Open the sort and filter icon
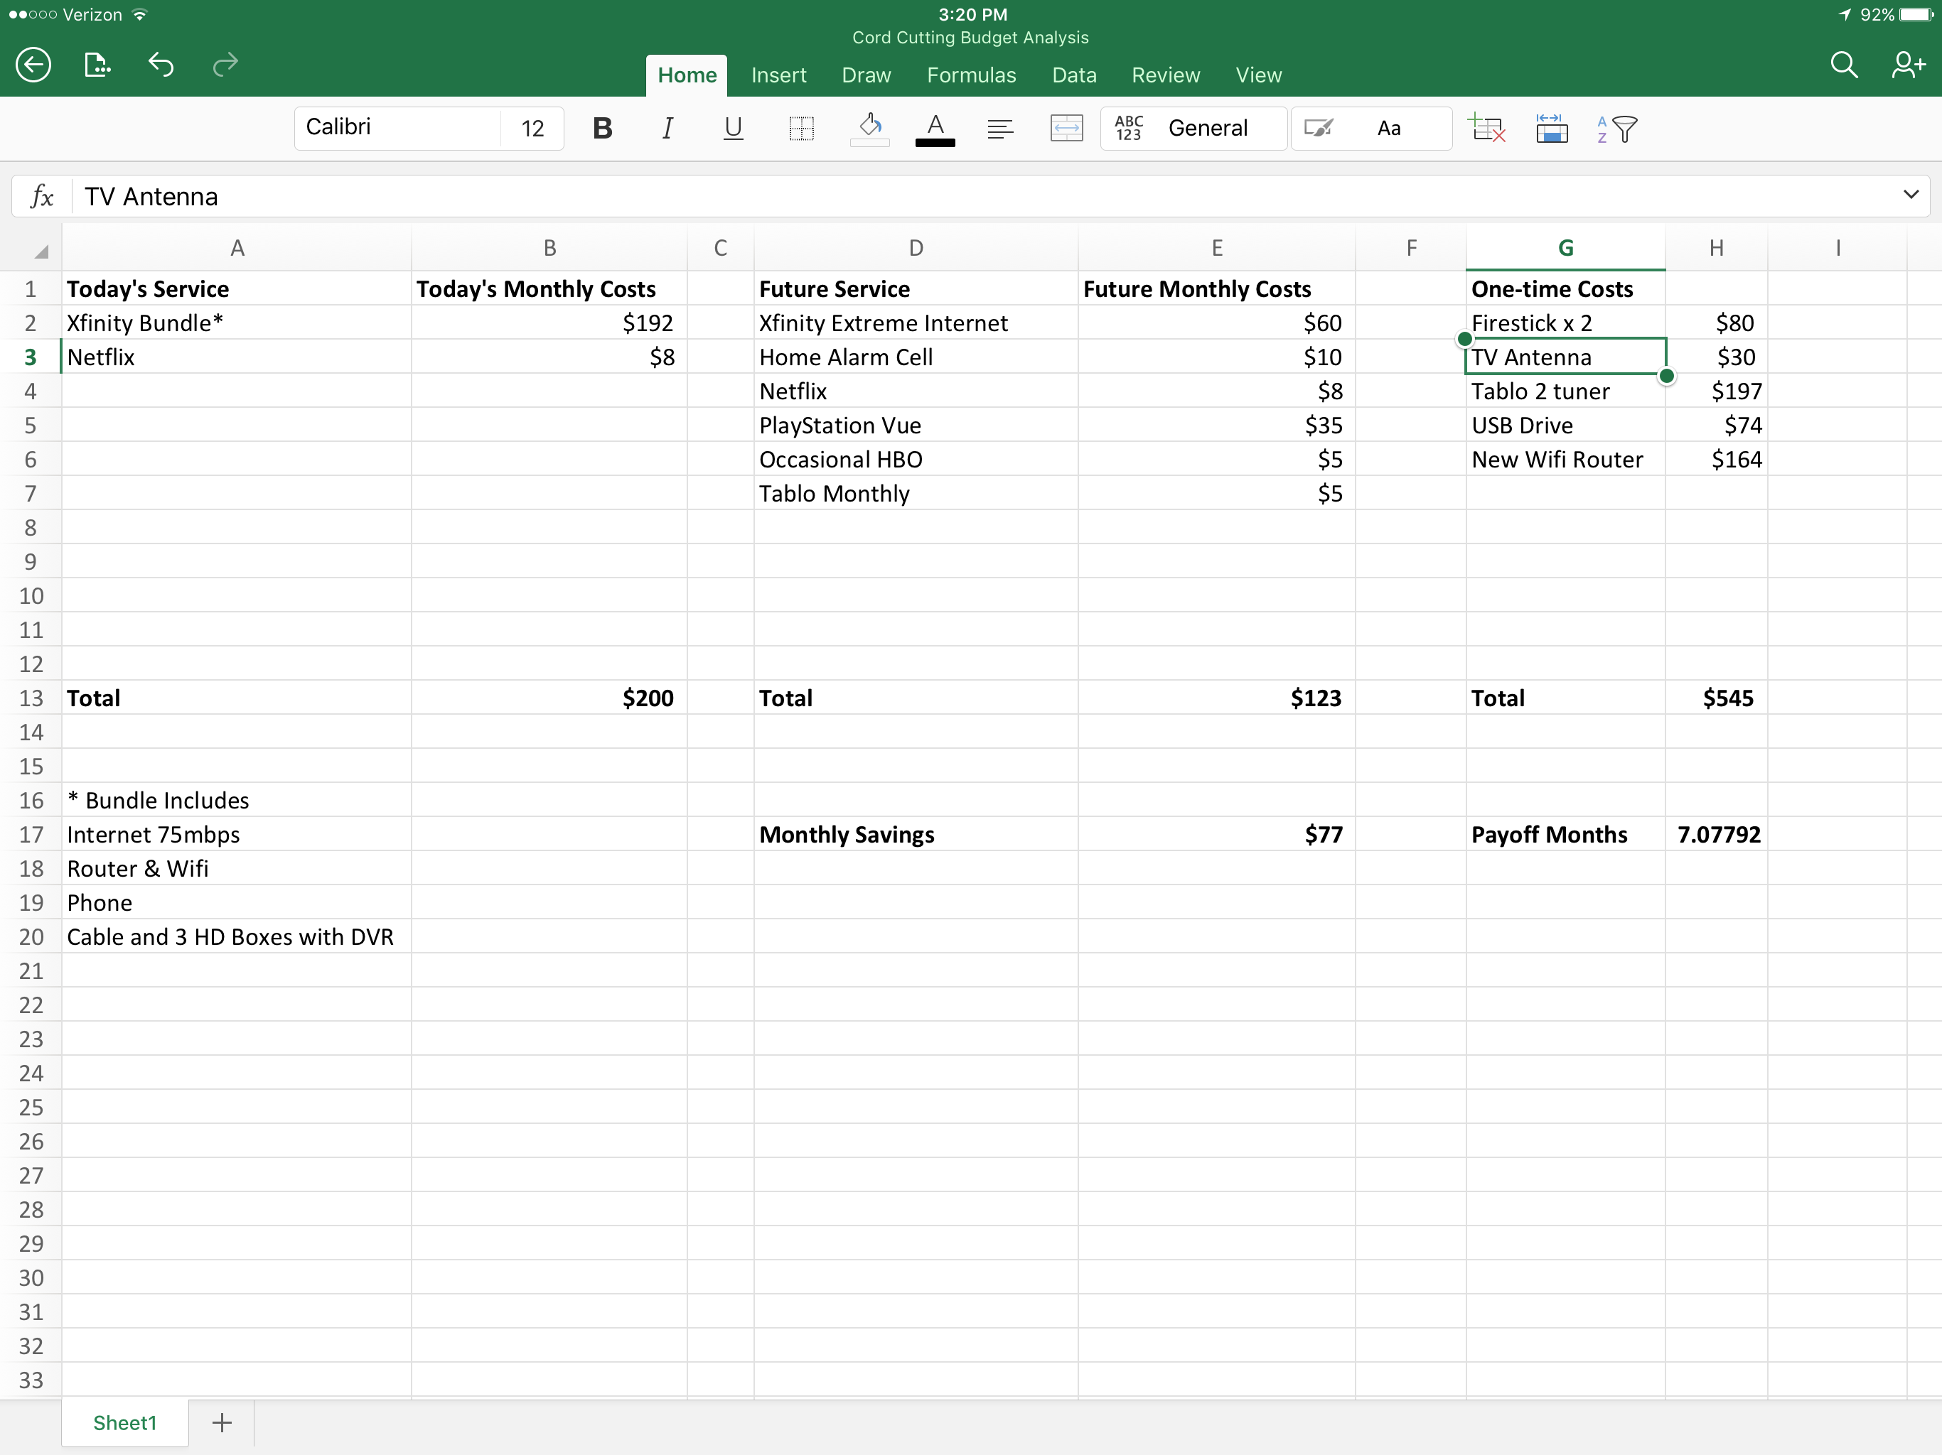This screenshot has width=1942, height=1455. (1616, 129)
